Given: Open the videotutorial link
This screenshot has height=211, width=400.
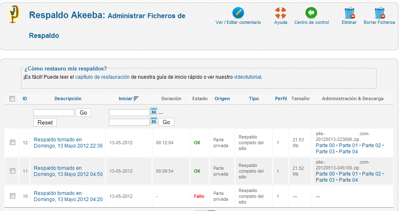Looking at the screenshot, I should [x=247, y=77].
